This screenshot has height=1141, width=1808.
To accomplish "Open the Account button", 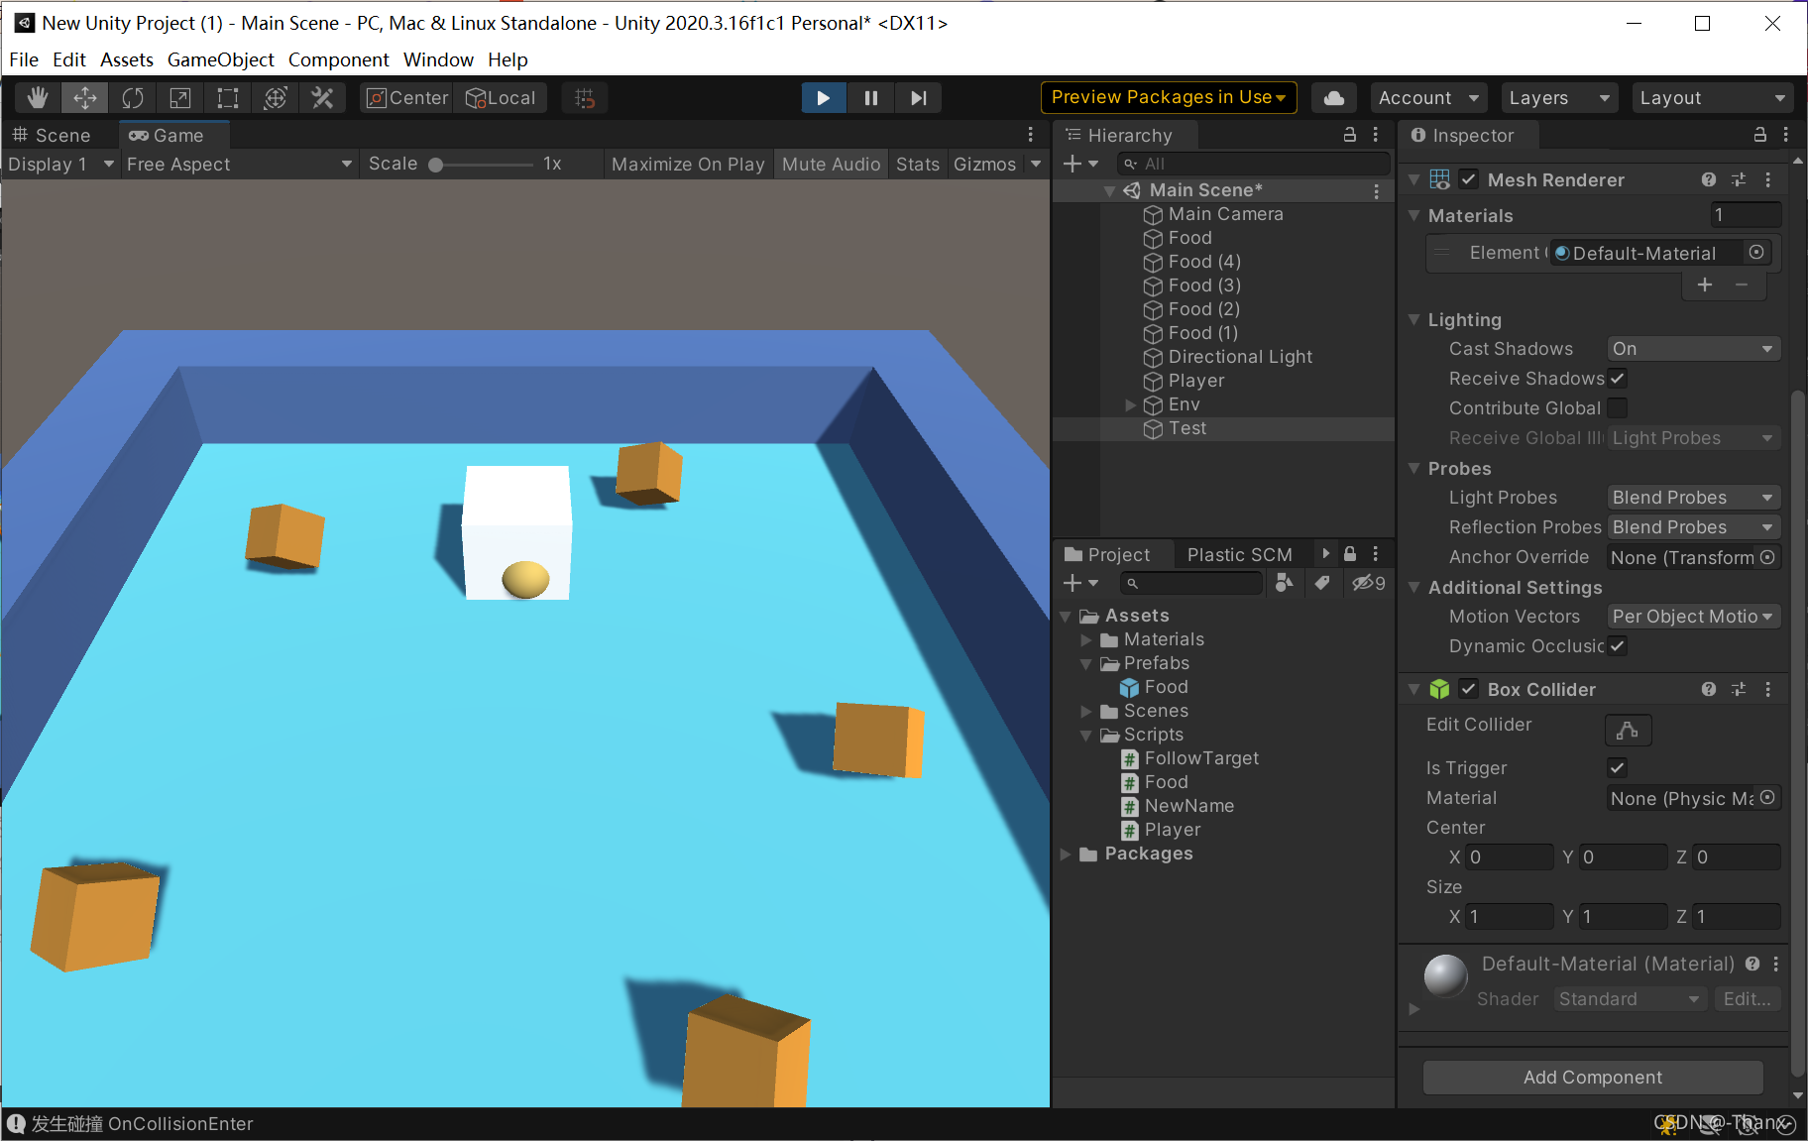I will 1427,98.
